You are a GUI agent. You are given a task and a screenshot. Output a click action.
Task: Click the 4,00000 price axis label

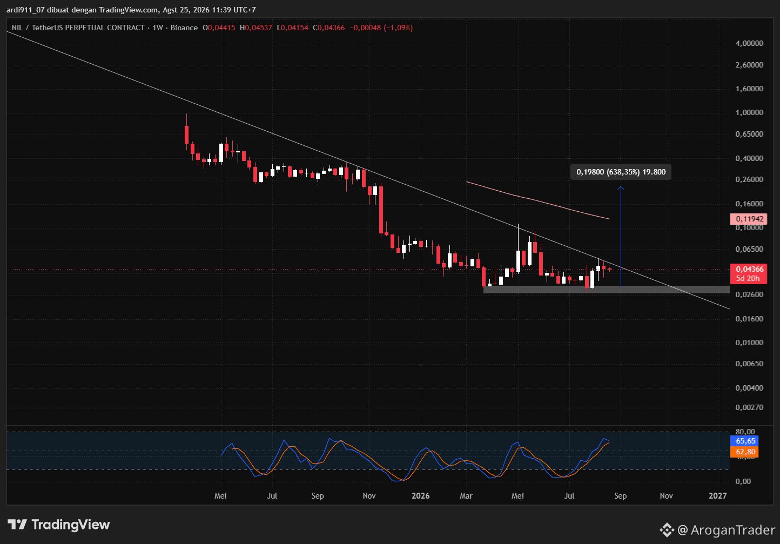[x=749, y=43]
